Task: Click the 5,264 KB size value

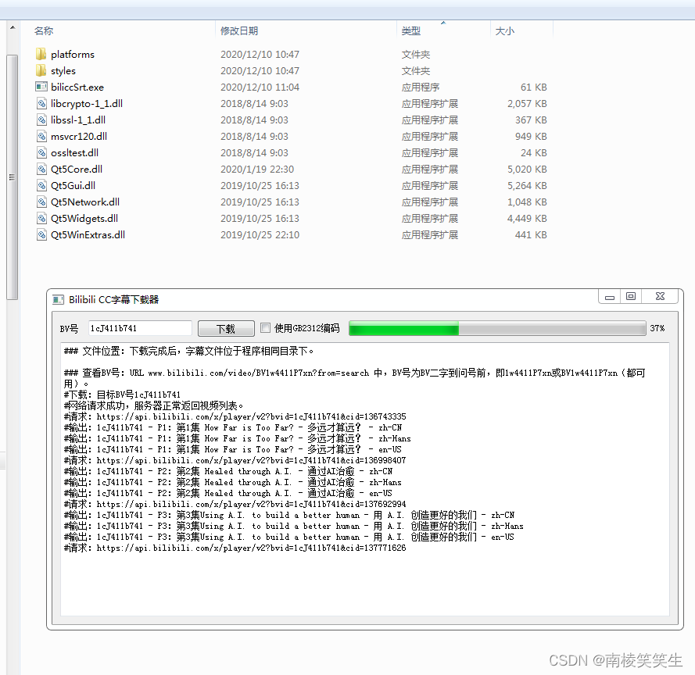Action: tap(527, 185)
